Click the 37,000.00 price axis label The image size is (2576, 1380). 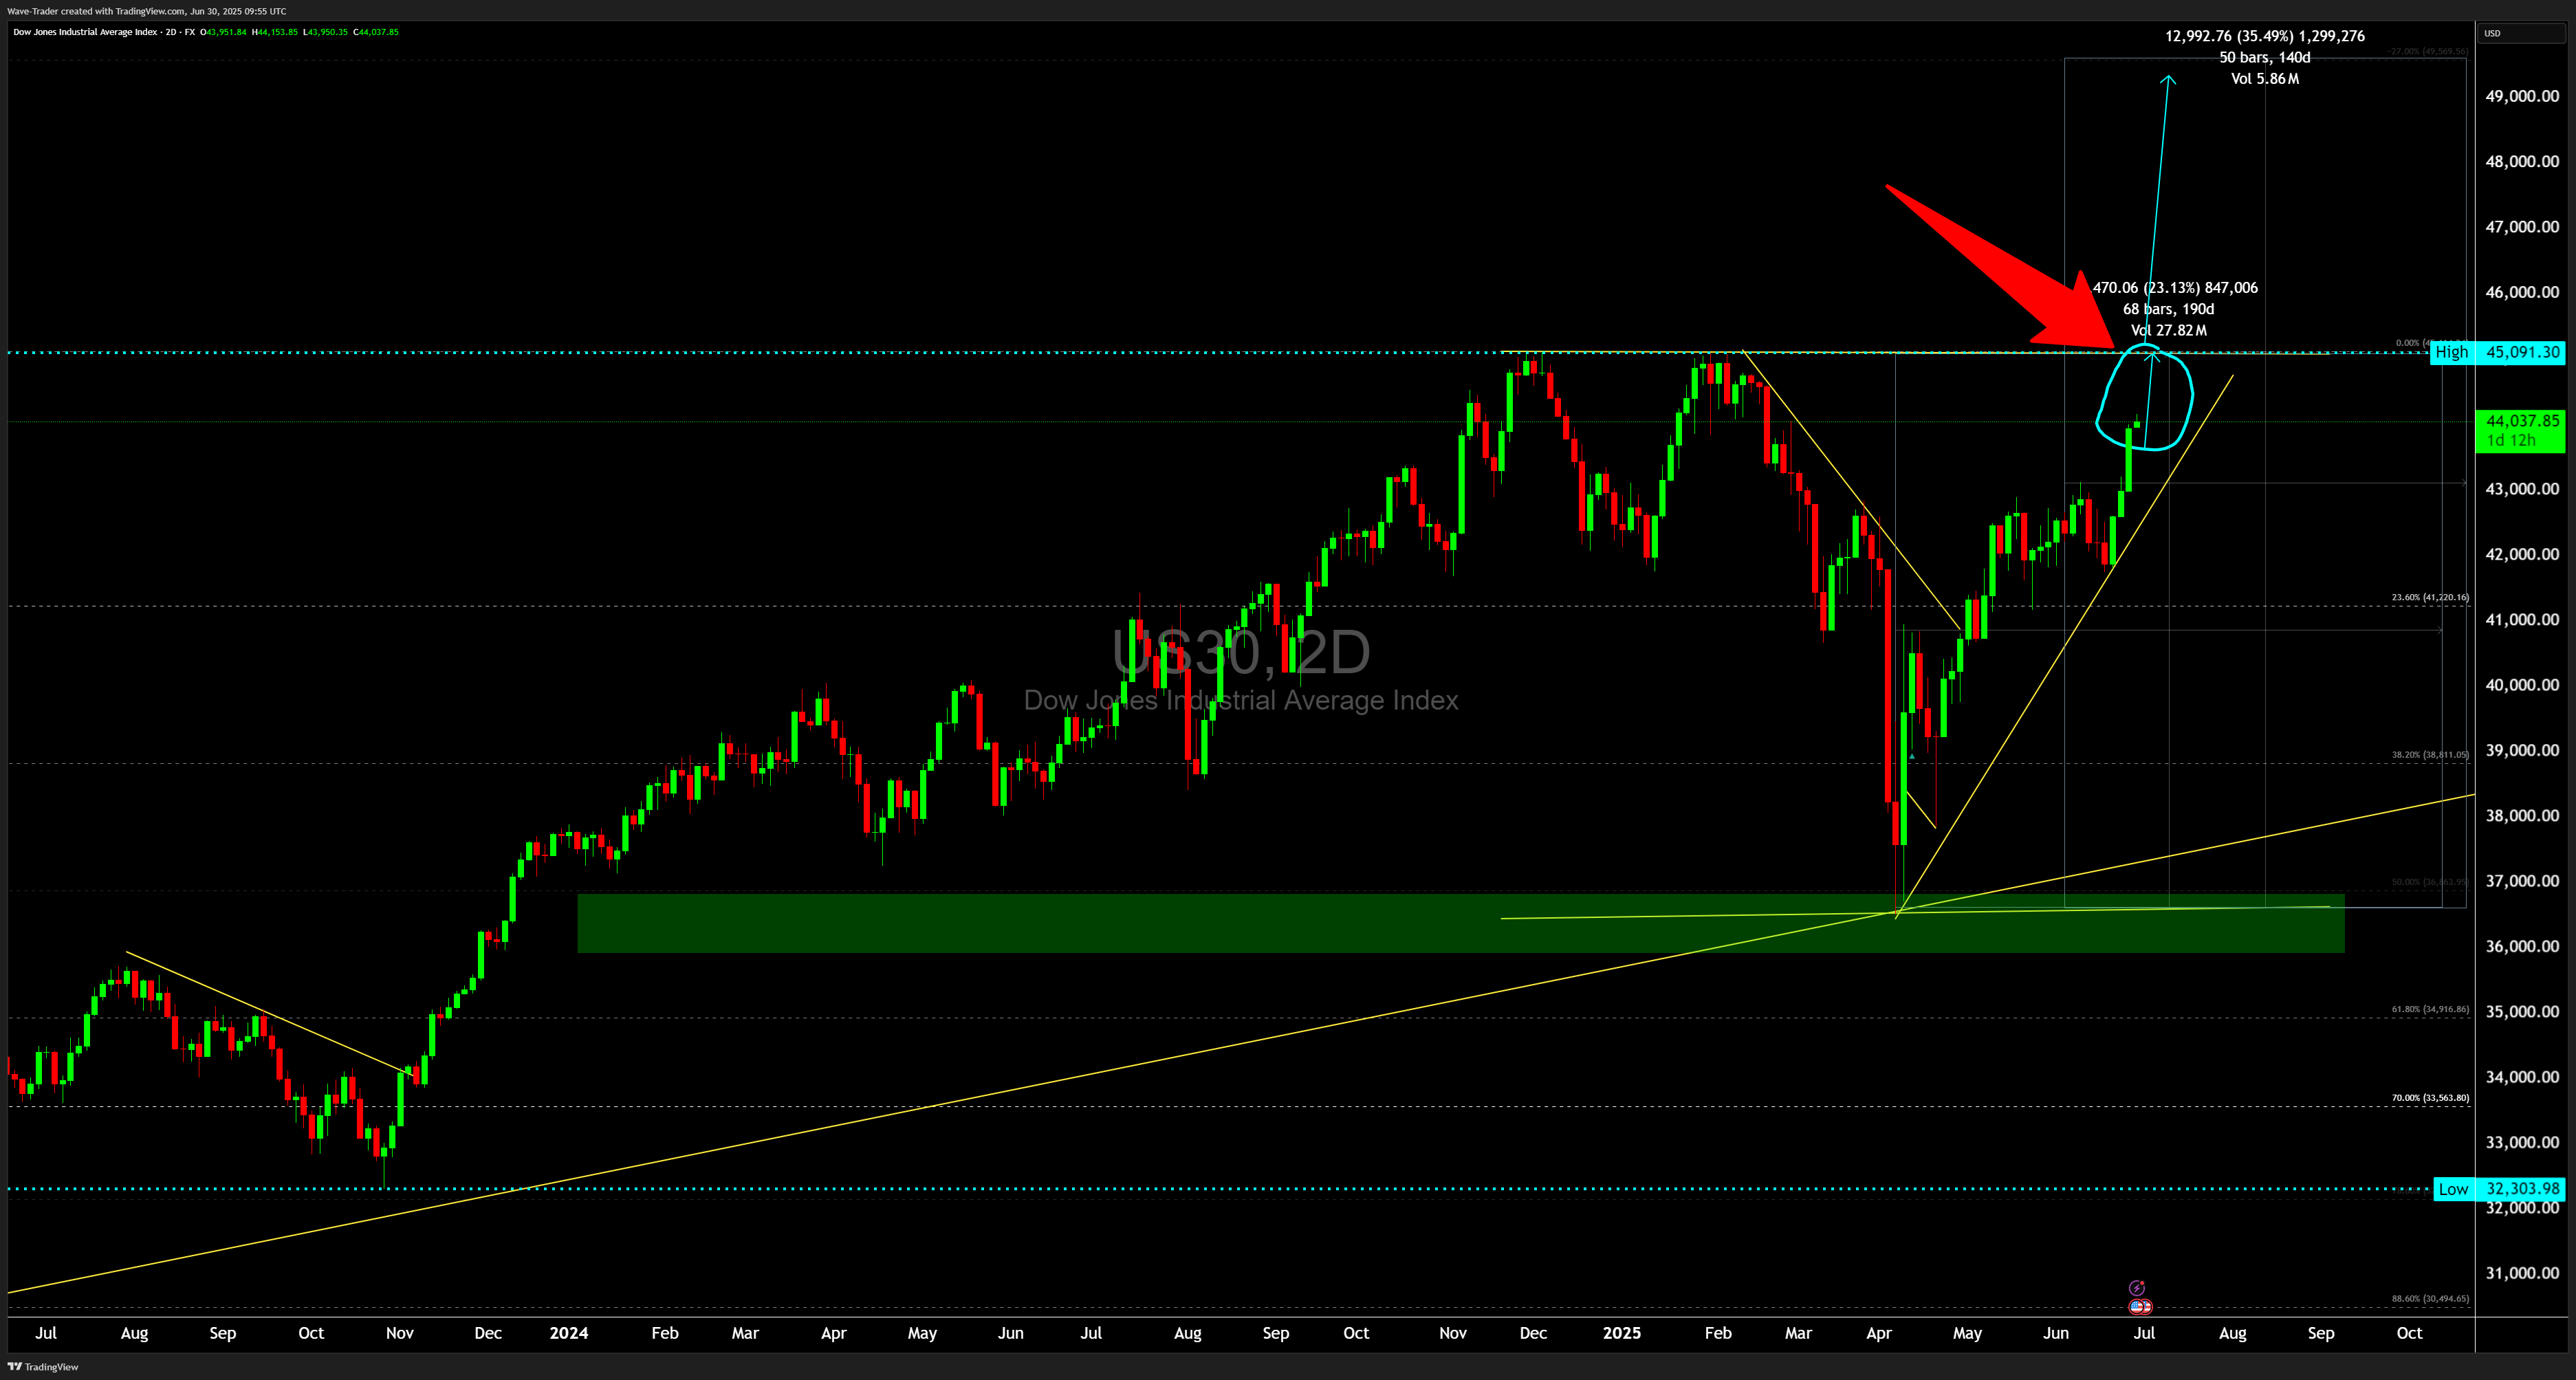click(x=2522, y=881)
